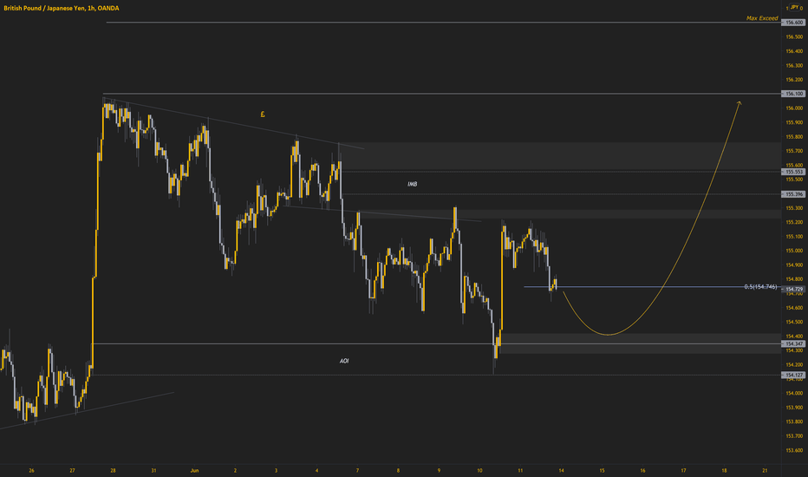The width and height of the screenshot is (808, 477).
Task: Select the 155.553 price level tag
Action: point(793,172)
